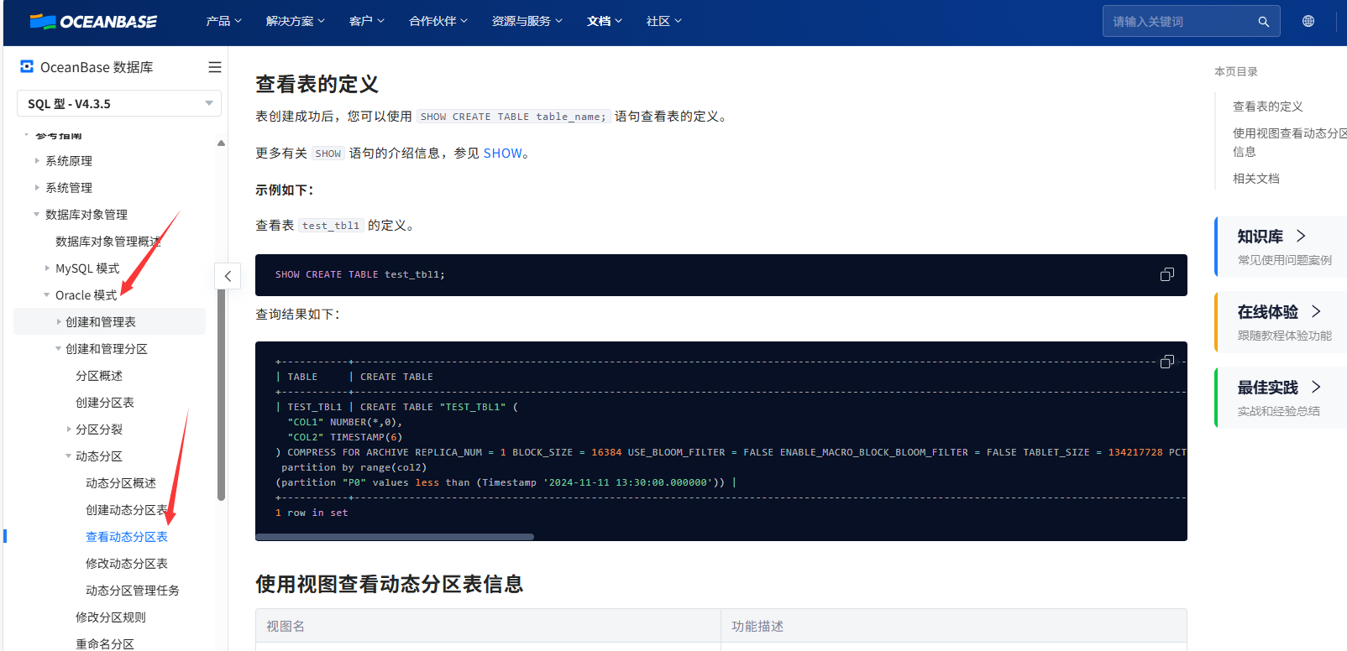Copy the query result code block
This screenshot has height=651, width=1347.
pyautogui.click(x=1166, y=362)
